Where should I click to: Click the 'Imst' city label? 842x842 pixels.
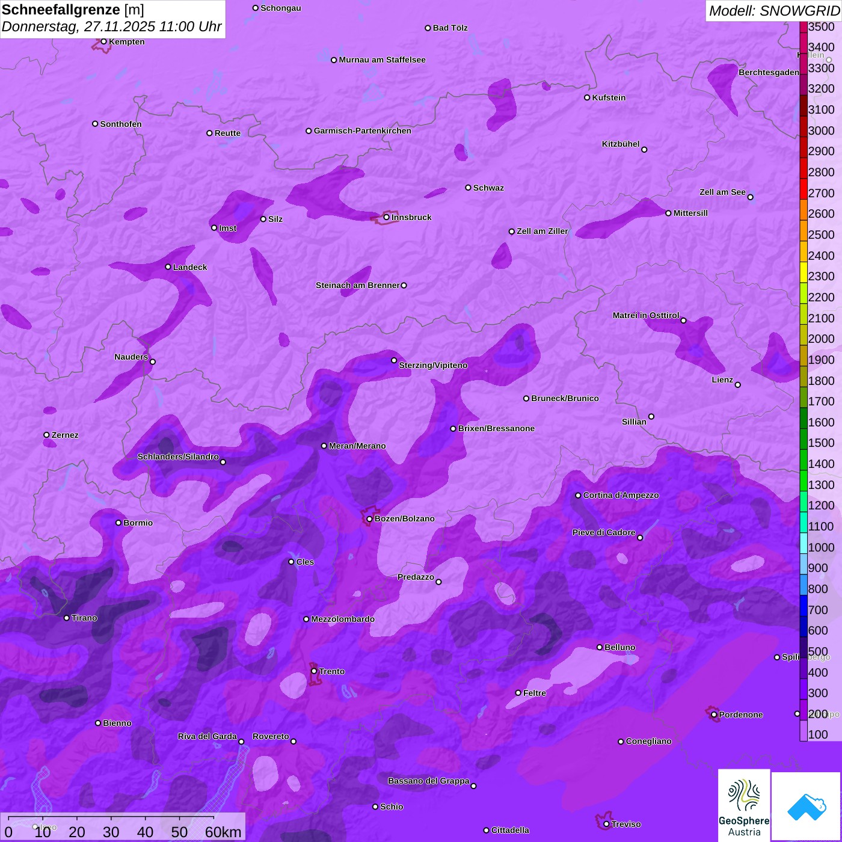pos(228,228)
